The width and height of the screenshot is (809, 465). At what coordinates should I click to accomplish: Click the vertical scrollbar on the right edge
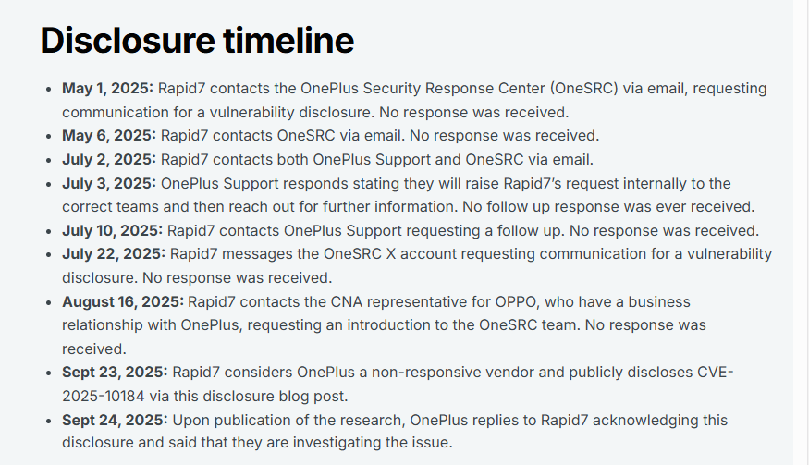(x=801, y=231)
